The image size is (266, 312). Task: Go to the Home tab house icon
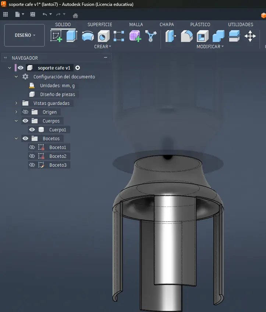[x=75, y=15]
